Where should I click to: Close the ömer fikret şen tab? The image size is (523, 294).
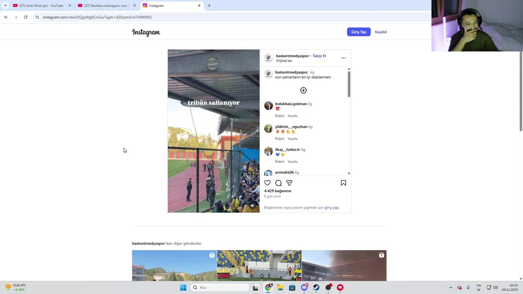(69, 6)
